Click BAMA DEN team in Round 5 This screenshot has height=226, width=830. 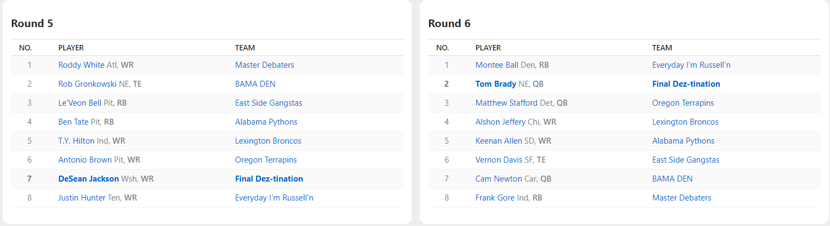255,84
